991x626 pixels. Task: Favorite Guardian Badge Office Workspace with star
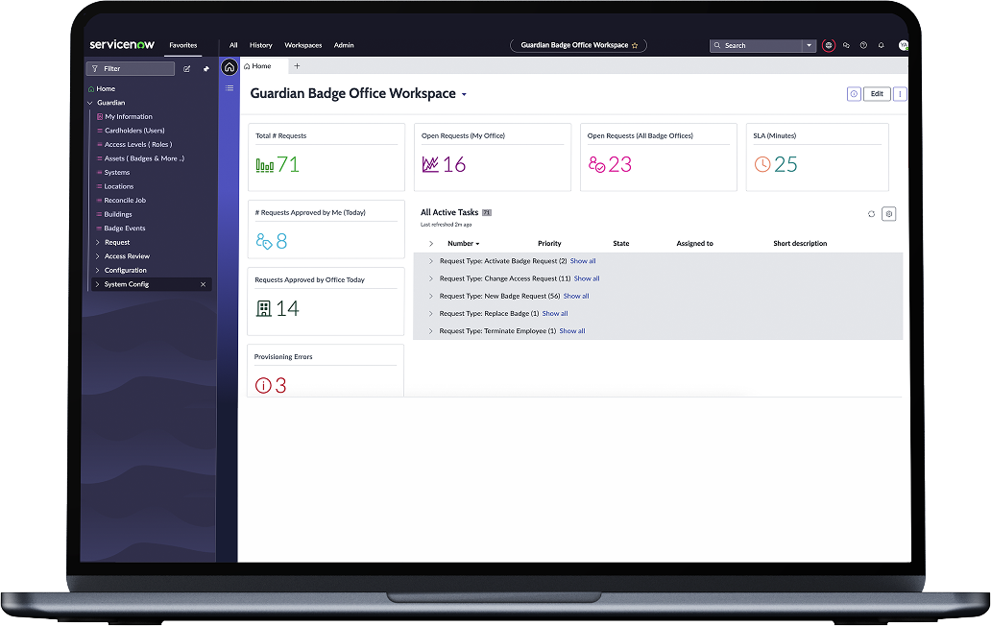point(634,45)
